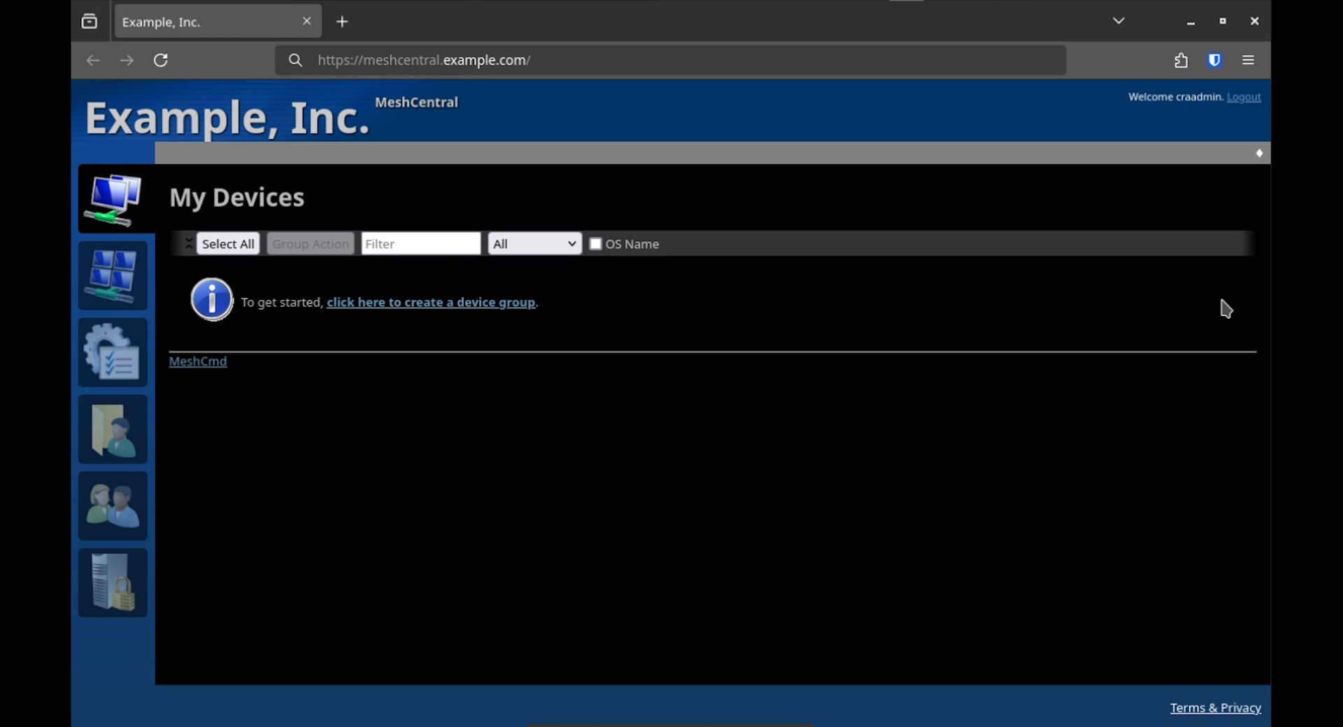Enable the OS Name checkbox
Screen dimensions: 1343x727
coord(595,244)
